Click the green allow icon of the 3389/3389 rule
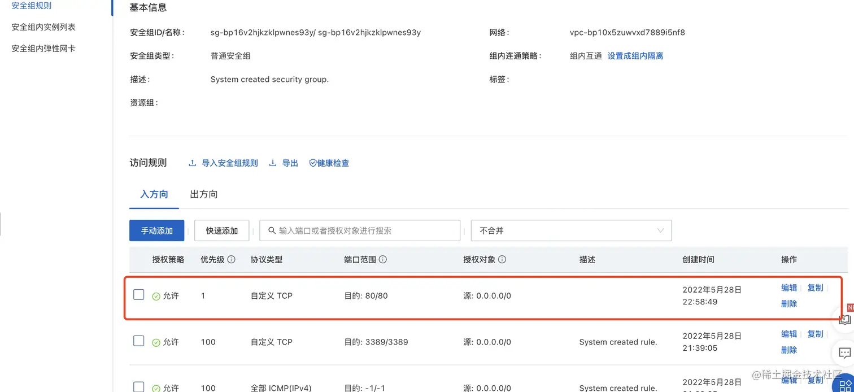This screenshot has width=854, height=392. point(156,342)
